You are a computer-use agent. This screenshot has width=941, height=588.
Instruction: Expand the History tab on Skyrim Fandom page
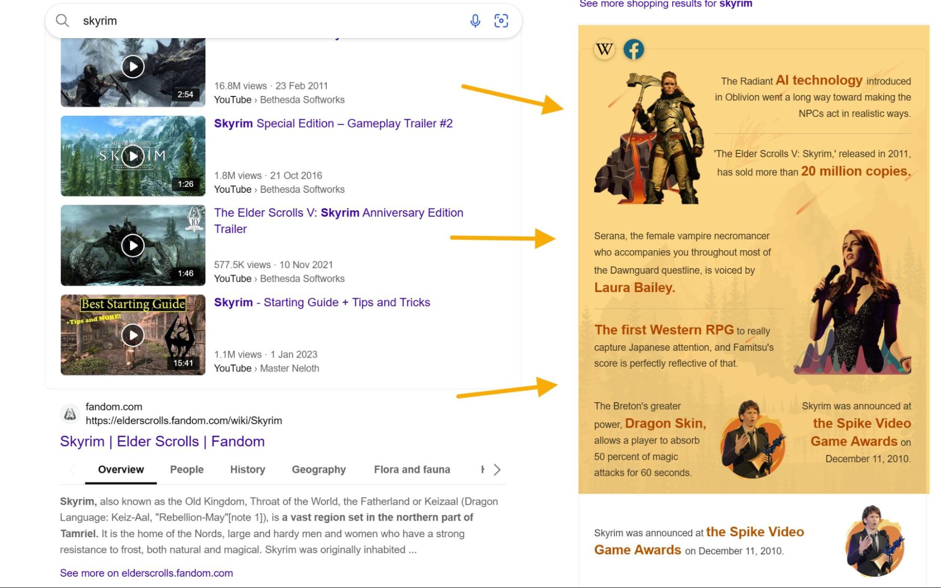(x=247, y=469)
